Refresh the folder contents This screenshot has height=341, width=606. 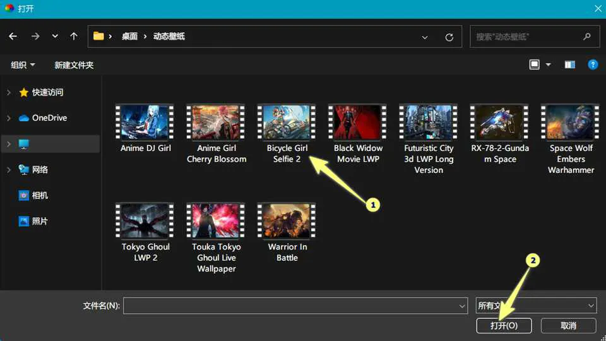[449, 37]
